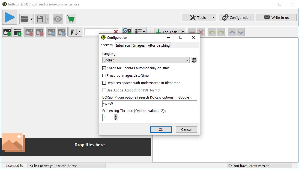Move image down with down-arrow icon
Viewport: 299px width, 169px height.
62,32
